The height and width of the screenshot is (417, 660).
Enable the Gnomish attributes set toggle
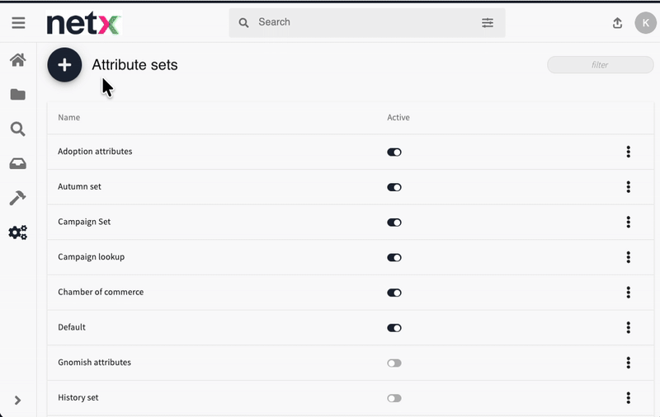pos(394,363)
